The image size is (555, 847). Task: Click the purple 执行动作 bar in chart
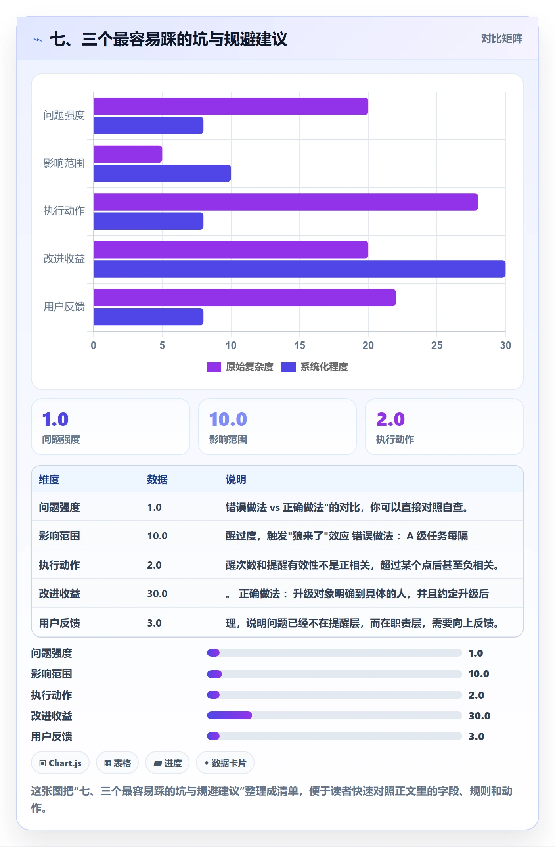click(286, 202)
